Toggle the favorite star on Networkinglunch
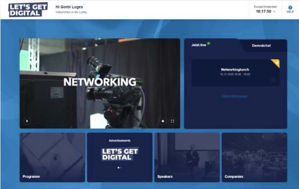This screenshot has height=189, width=299. 276,63
